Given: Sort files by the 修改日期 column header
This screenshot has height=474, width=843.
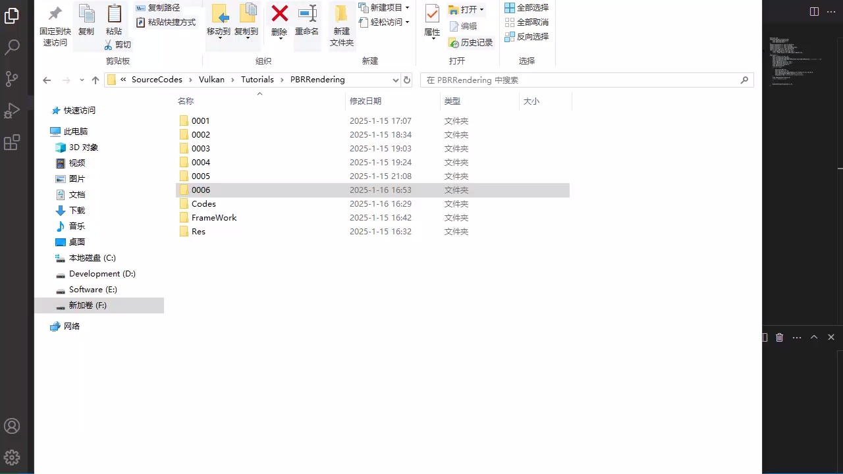Looking at the screenshot, I should 366,101.
